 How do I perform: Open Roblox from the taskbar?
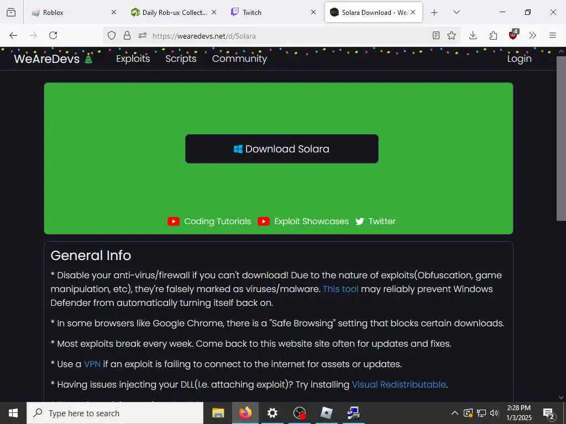[x=326, y=413]
